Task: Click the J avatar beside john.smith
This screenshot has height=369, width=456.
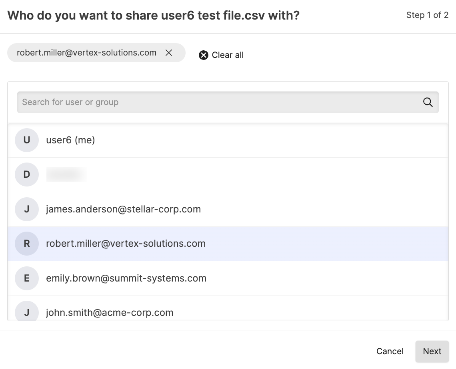Action: [x=27, y=312]
